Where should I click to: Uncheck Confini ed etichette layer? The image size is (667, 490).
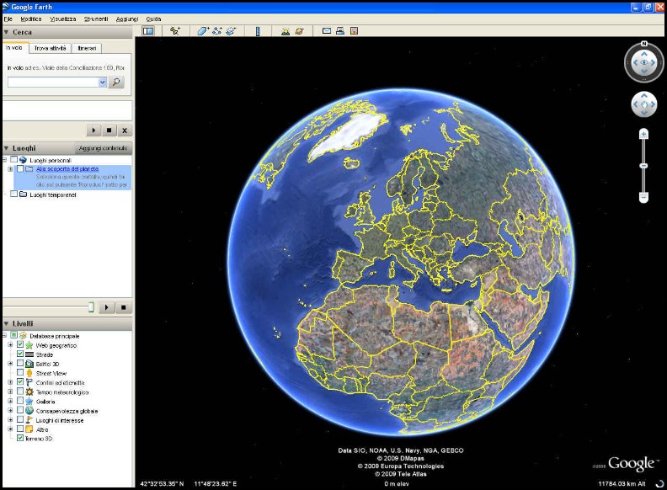click(x=19, y=382)
